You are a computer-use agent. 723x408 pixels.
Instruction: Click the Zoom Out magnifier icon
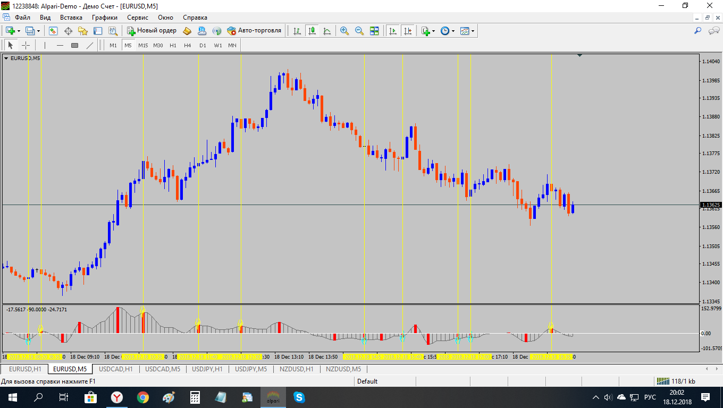click(359, 31)
